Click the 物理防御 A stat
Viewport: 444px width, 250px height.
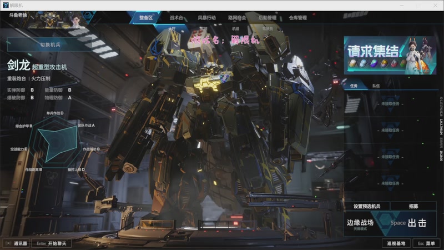58,98
